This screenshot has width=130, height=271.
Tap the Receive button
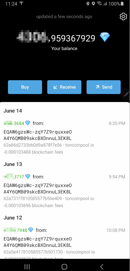tap(64, 87)
